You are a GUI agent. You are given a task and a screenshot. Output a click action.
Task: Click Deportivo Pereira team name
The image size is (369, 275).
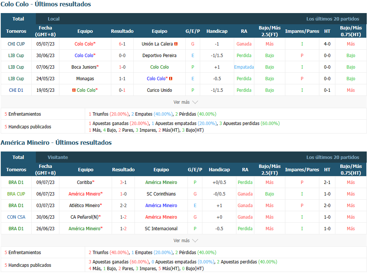[x=159, y=56]
